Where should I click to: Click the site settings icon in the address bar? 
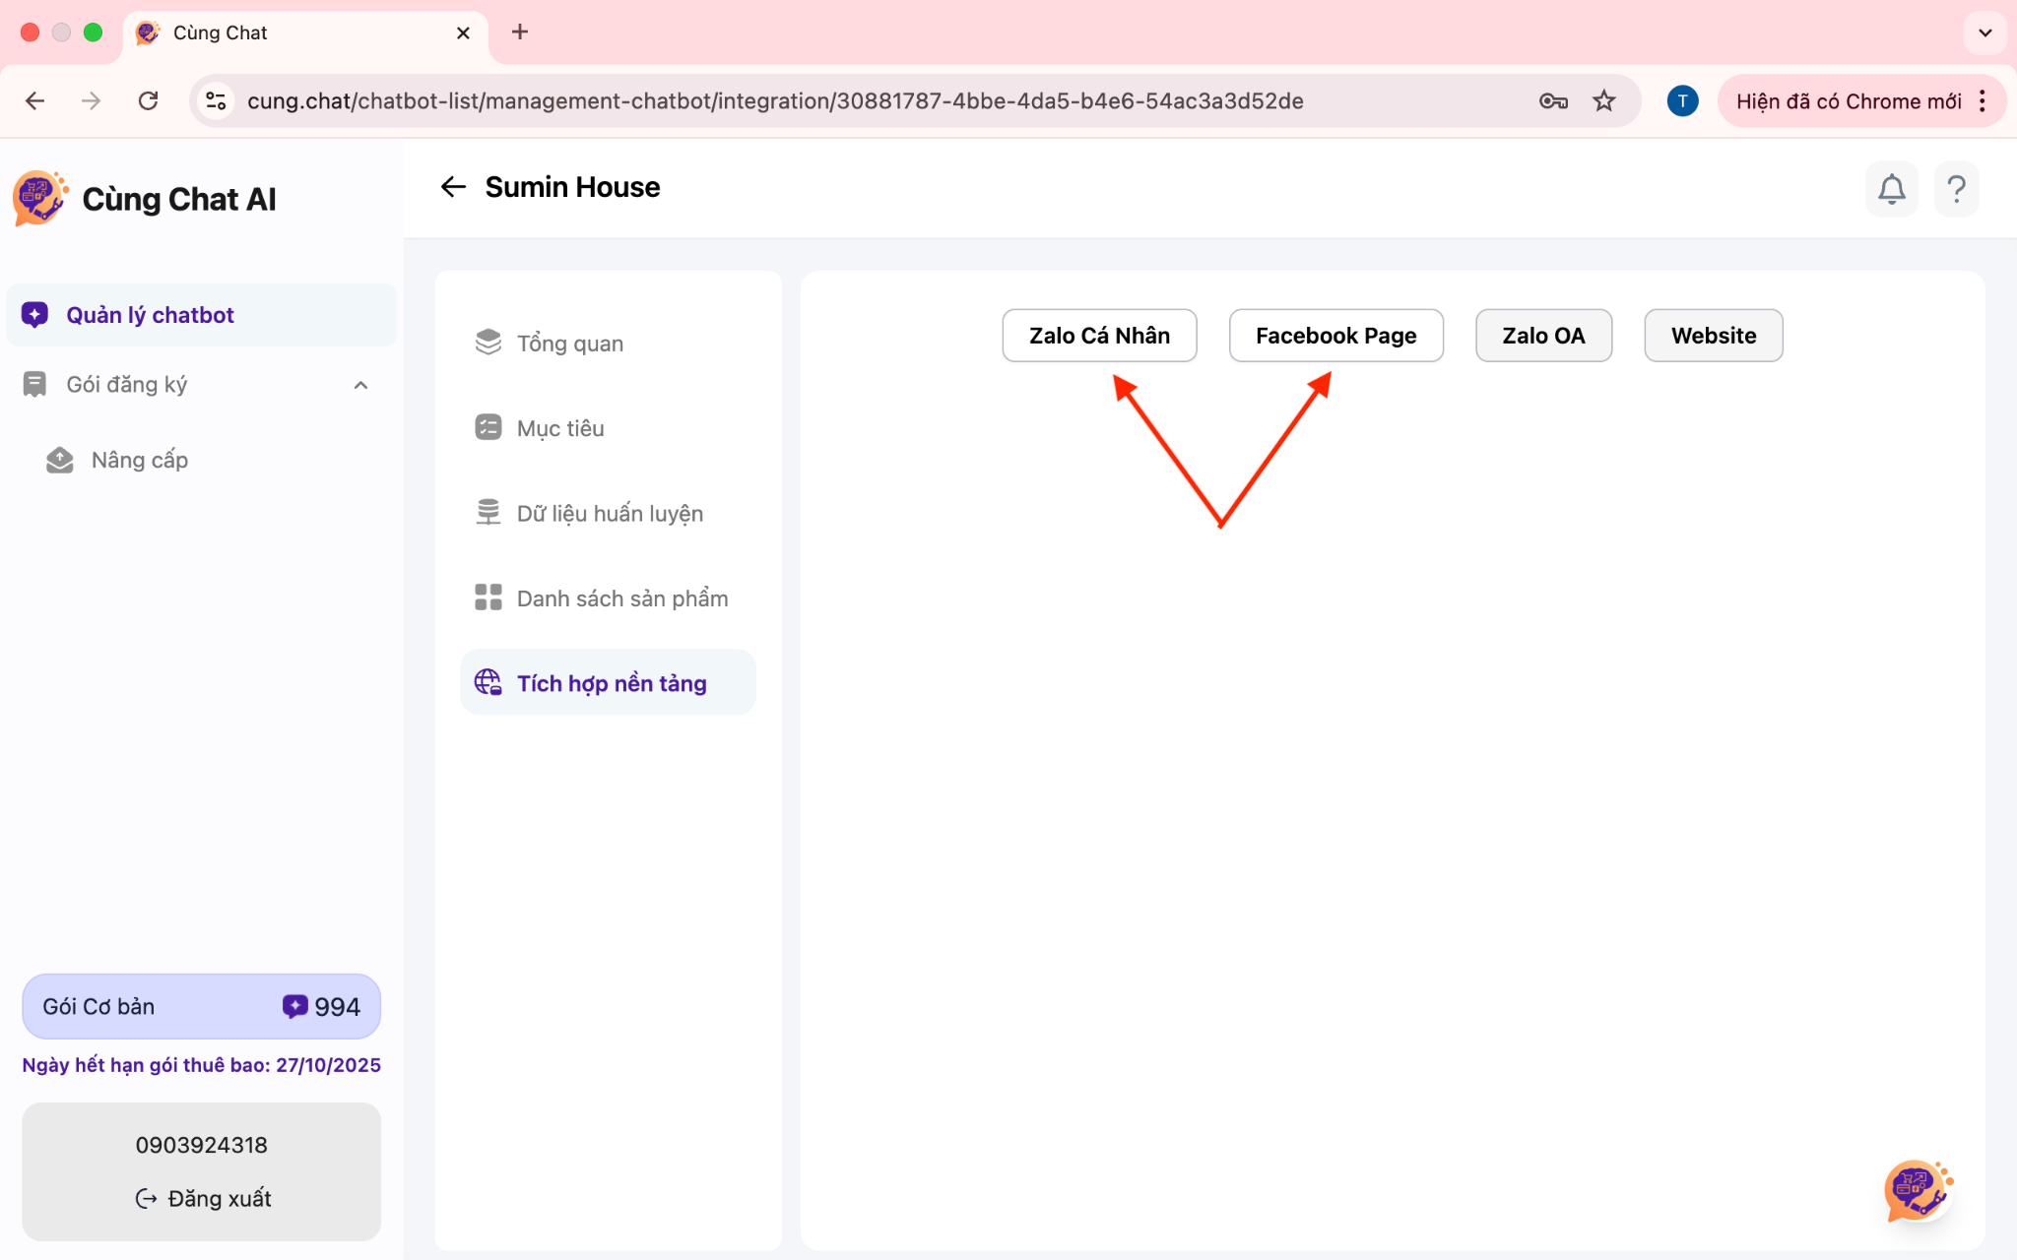point(216,101)
